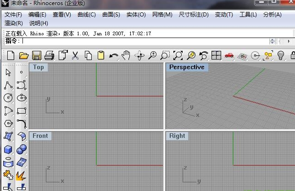Image resolution: width=295 pixels, height=191 pixels.
Task: Select the Polyline tool
Action: [x=8, y=86]
